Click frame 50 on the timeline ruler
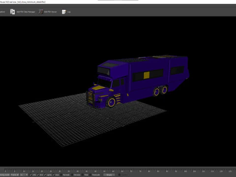236x177 pixels. 95,171
